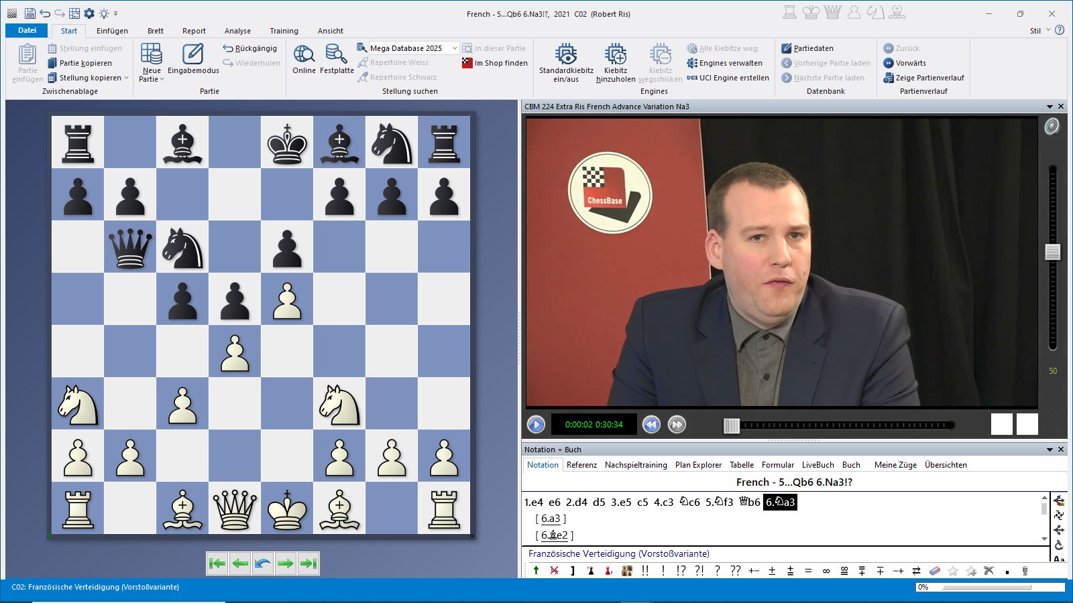This screenshot has height=603, width=1073.
Task: Click the Engines verwalten icon
Action: (692, 63)
